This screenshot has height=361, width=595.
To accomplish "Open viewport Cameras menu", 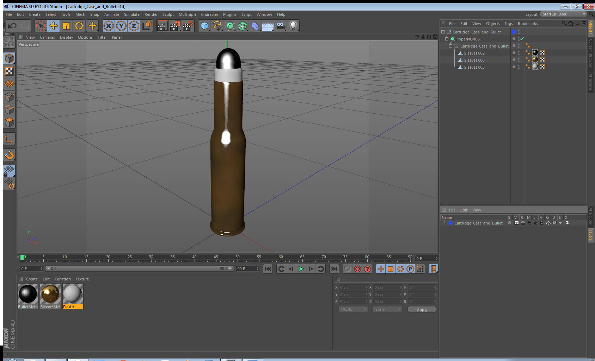I will pos(47,37).
